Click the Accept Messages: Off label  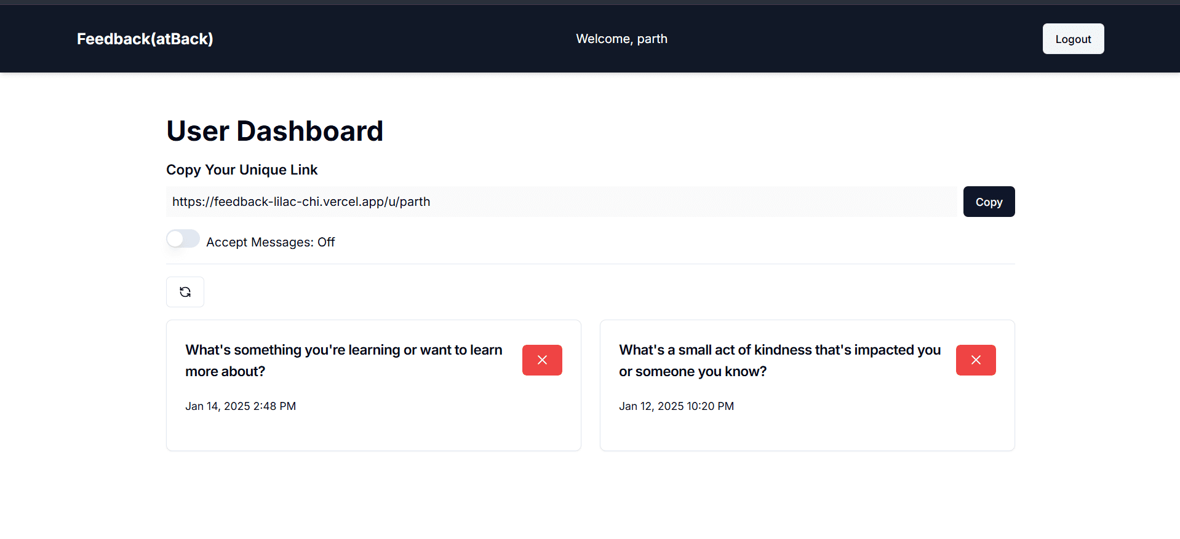tap(270, 242)
